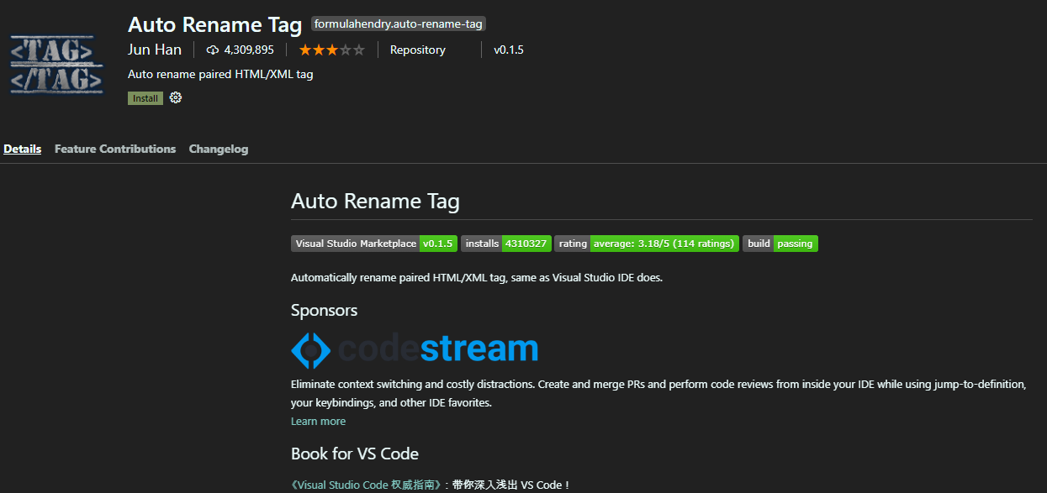Click the version v0.1.5 header text
The height and width of the screenshot is (493, 1047).
[509, 50]
